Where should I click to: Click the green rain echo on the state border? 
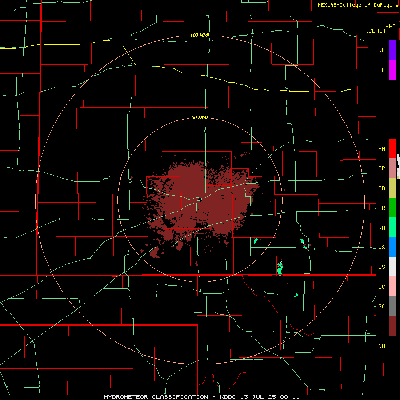280,268
